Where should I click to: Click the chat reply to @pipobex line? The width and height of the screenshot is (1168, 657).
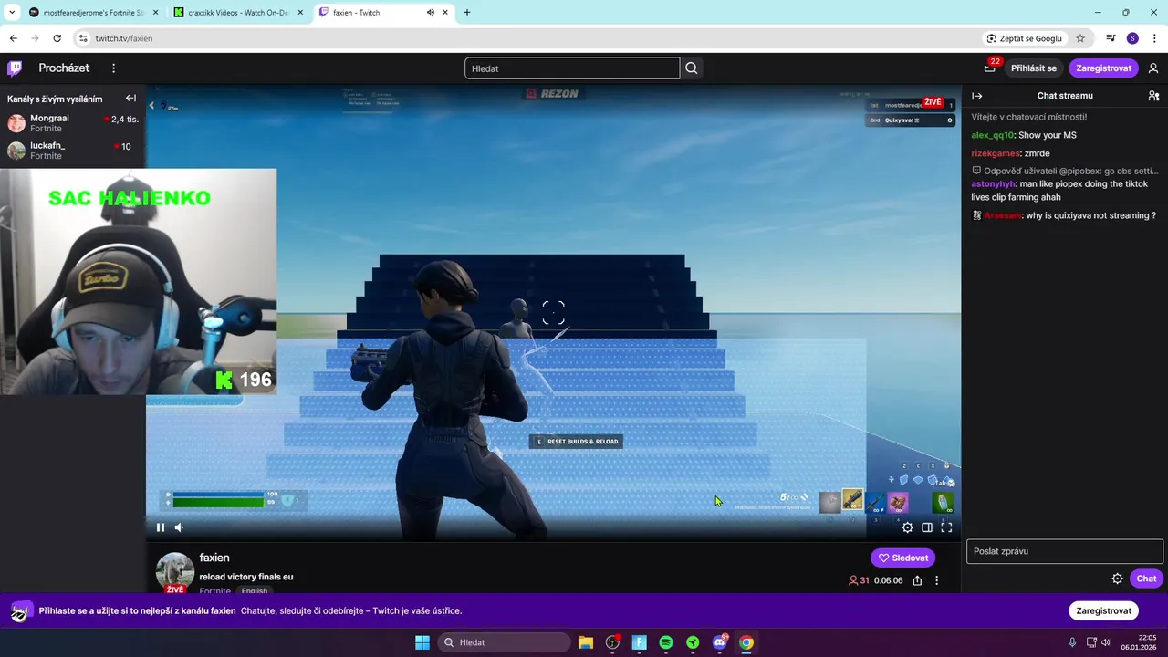click(x=1065, y=171)
